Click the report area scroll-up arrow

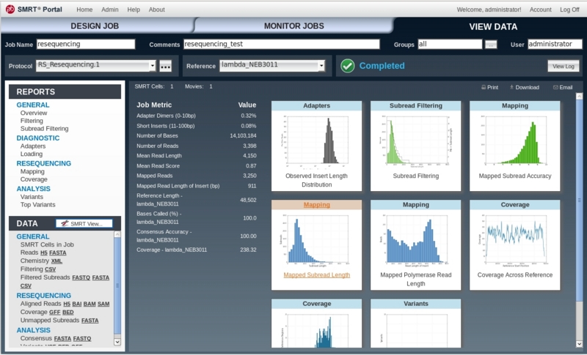579,97
